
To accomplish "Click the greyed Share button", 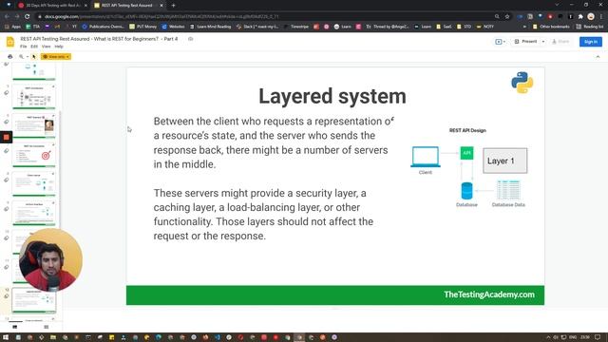I will pos(560,42).
